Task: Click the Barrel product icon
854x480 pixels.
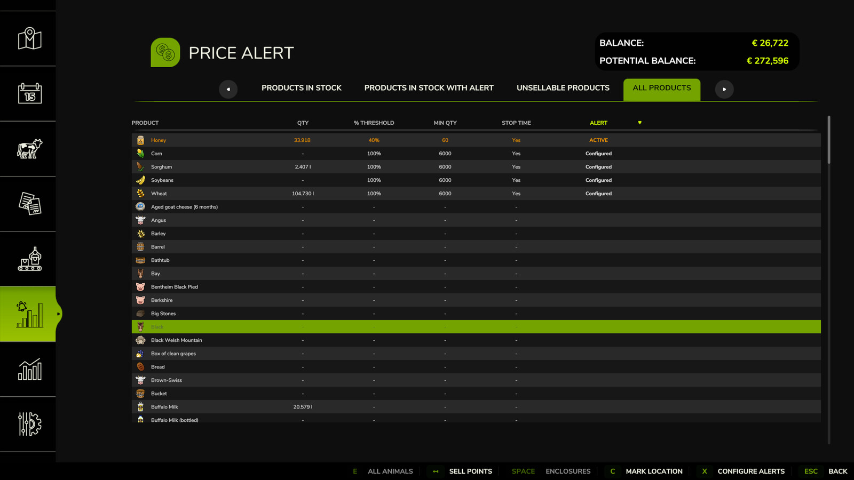Action: coord(140,247)
